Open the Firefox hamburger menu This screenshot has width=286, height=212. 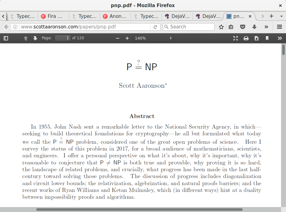click(279, 27)
